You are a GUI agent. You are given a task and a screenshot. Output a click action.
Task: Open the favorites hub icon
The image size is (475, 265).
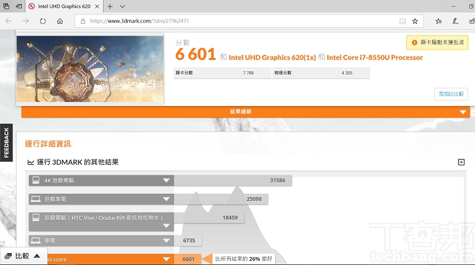coord(438,21)
